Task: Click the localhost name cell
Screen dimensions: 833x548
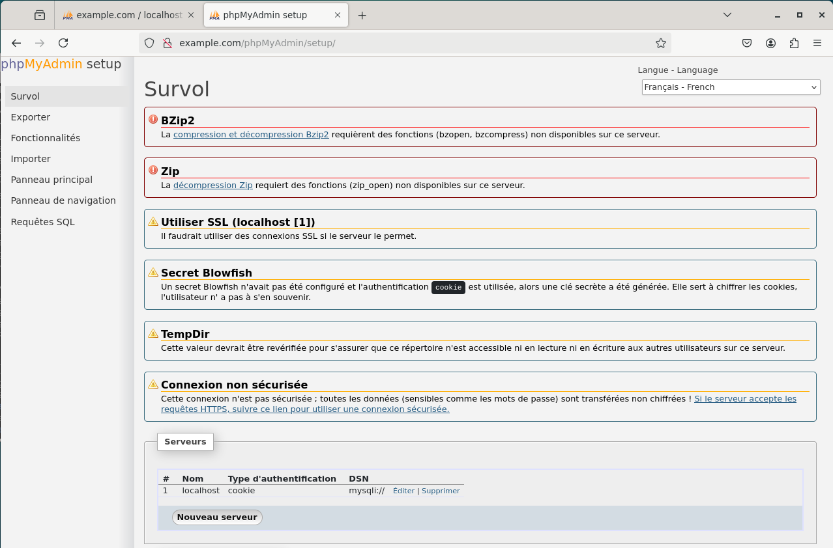Action: (x=201, y=491)
